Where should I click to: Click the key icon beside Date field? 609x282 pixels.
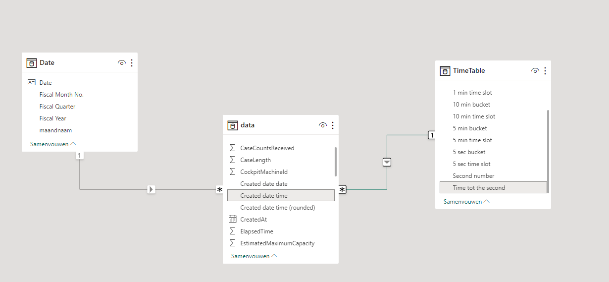pos(32,83)
